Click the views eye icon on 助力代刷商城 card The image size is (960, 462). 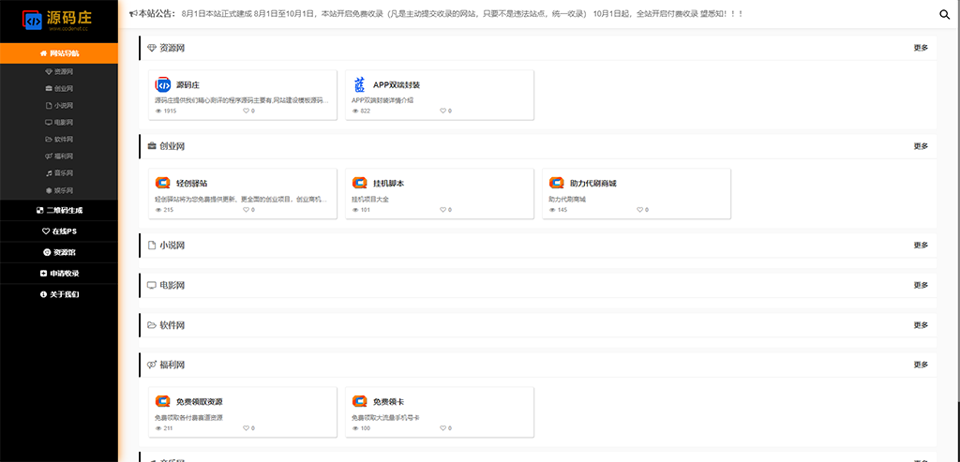552,210
